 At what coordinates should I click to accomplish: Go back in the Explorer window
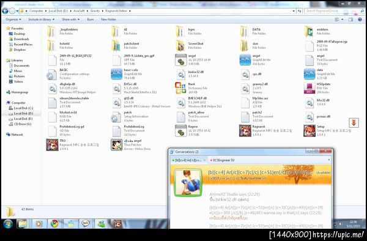(x=5, y=11)
